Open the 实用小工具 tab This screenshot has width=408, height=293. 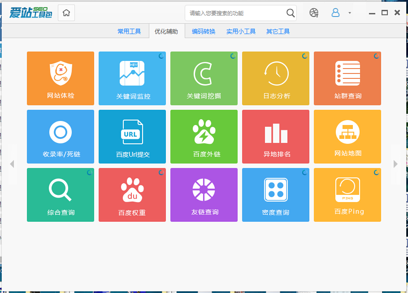tap(241, 31)
